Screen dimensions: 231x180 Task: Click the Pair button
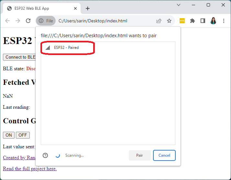(x=139, y=155)
